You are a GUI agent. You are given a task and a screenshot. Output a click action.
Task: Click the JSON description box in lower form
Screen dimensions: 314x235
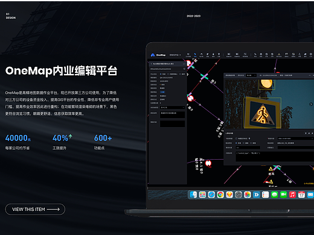(x=275, y=157)
